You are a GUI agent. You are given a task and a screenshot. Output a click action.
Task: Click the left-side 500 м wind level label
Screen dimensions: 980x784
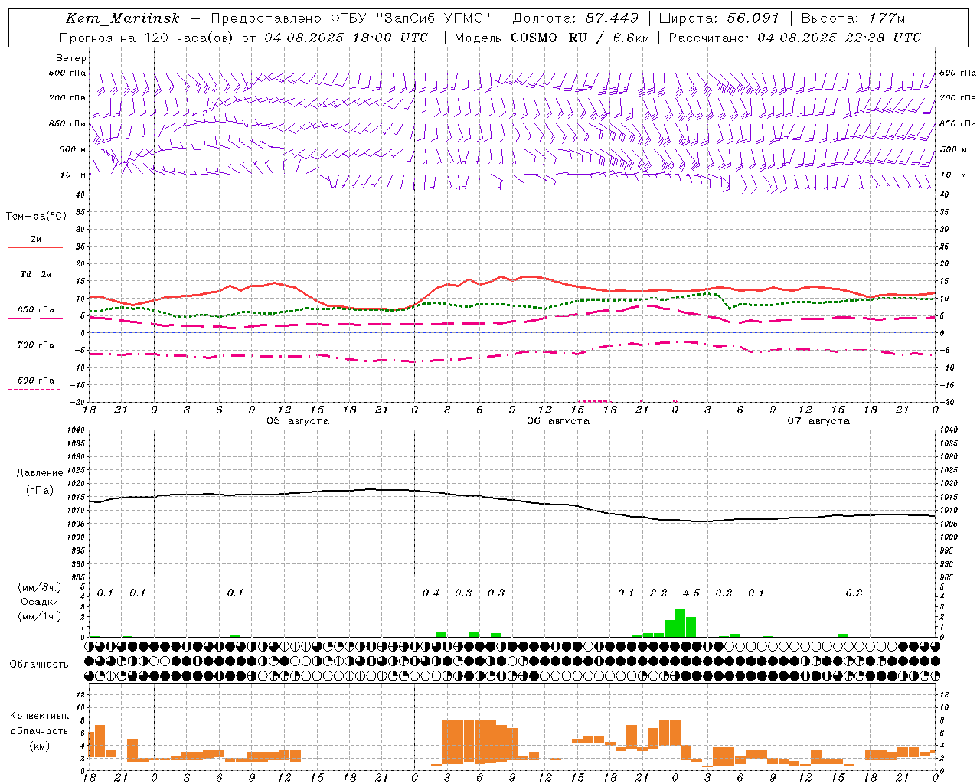tap(72, 149)
